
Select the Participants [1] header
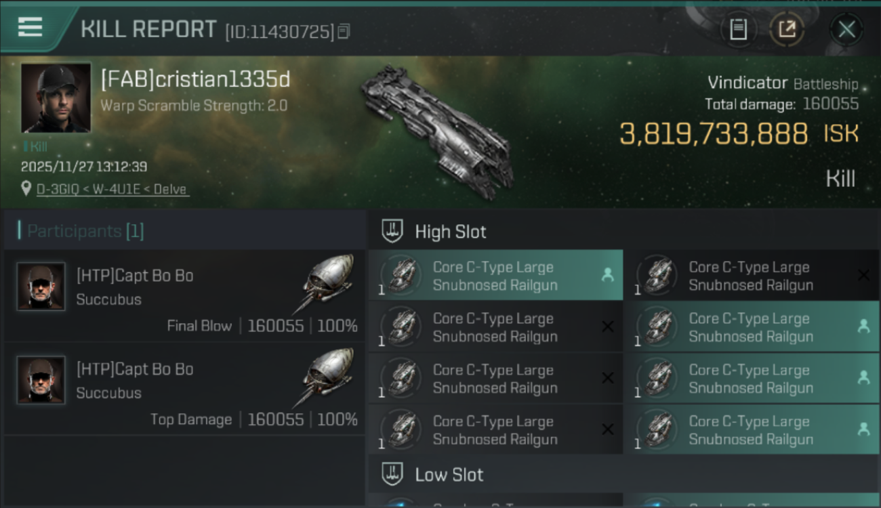point(85,231)
